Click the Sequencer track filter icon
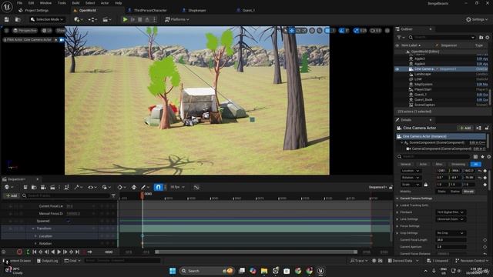 [x=113, y=195]
